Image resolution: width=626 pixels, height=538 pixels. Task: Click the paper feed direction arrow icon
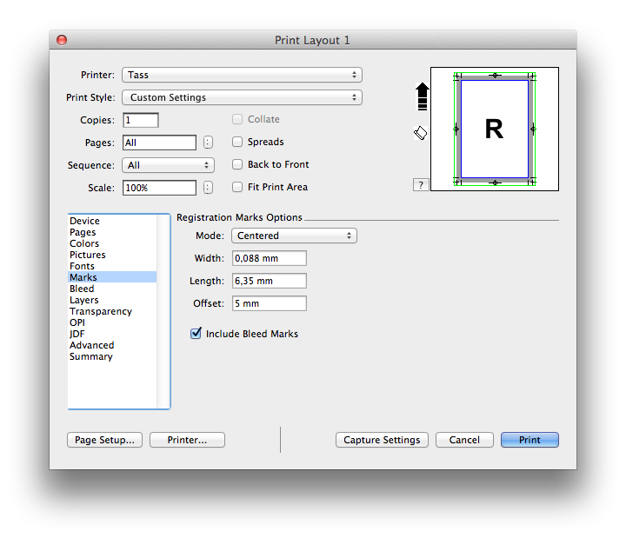coord(422,96)
